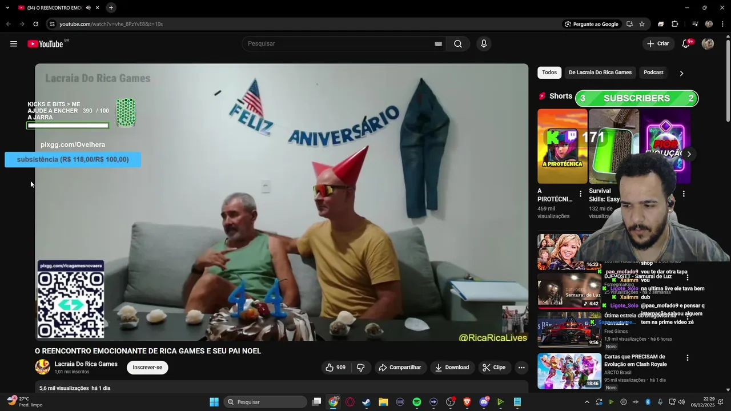Show hidden icons in the system tray
The image size is (731, 411).
(x=587, y=402)
